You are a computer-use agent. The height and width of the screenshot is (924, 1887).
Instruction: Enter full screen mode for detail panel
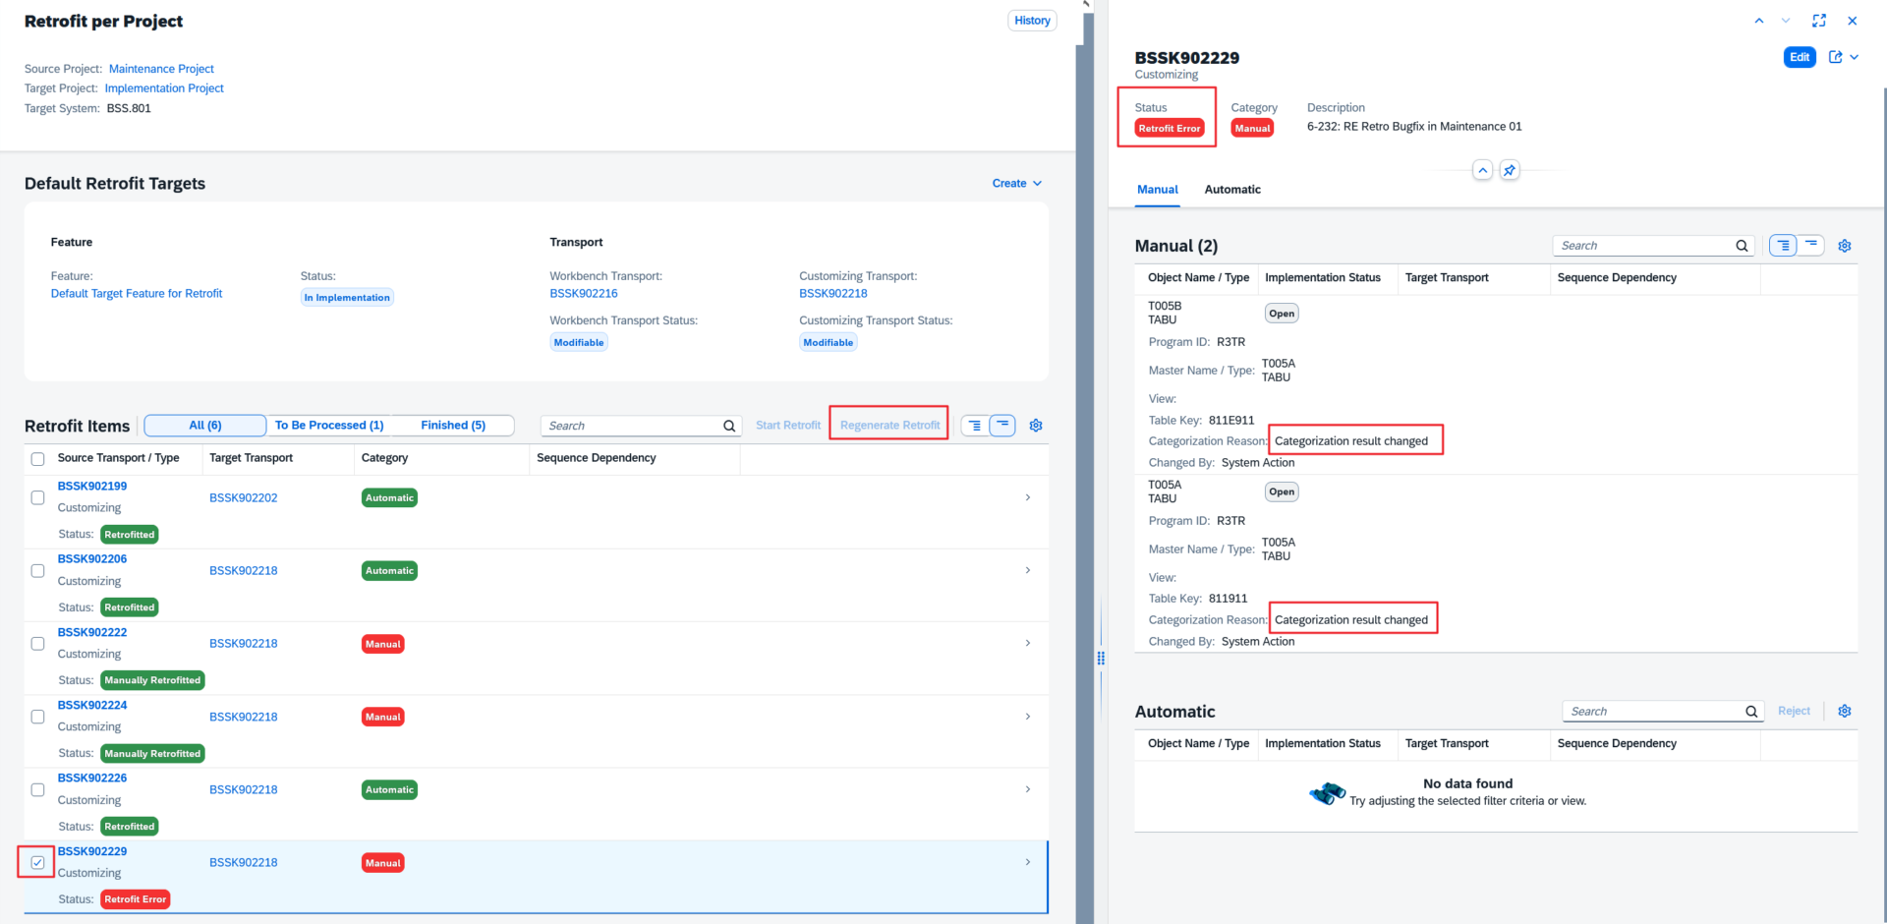coord(1819,21)
